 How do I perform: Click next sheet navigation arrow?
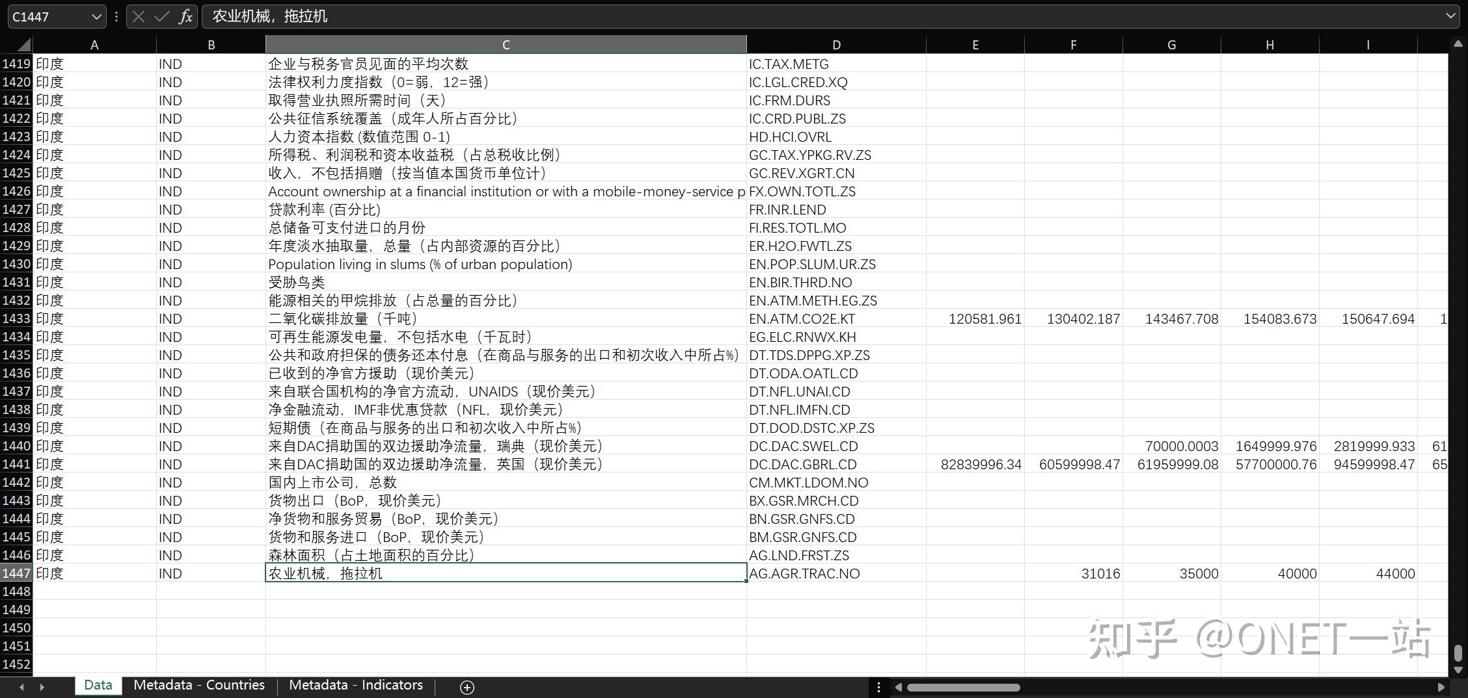click(42, 686)
